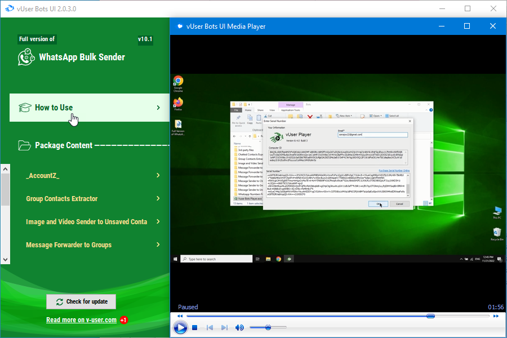Click the Play button in the media player
Screen dimensions: 507x338
[180, 328]
